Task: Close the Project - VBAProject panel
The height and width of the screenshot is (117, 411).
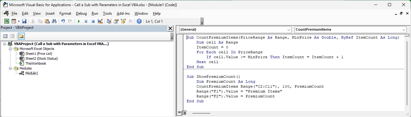Action: click(170, 28)
